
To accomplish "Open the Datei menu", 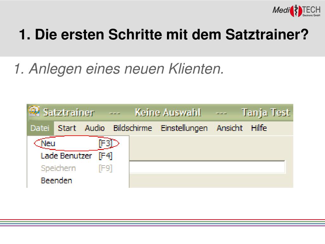I will coord(40,128).
